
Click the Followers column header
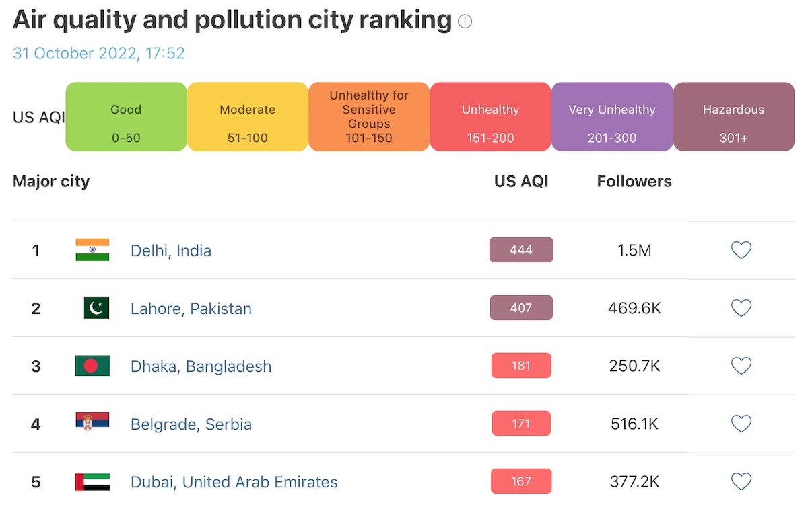pyautogui.click(x=634, y=182)
